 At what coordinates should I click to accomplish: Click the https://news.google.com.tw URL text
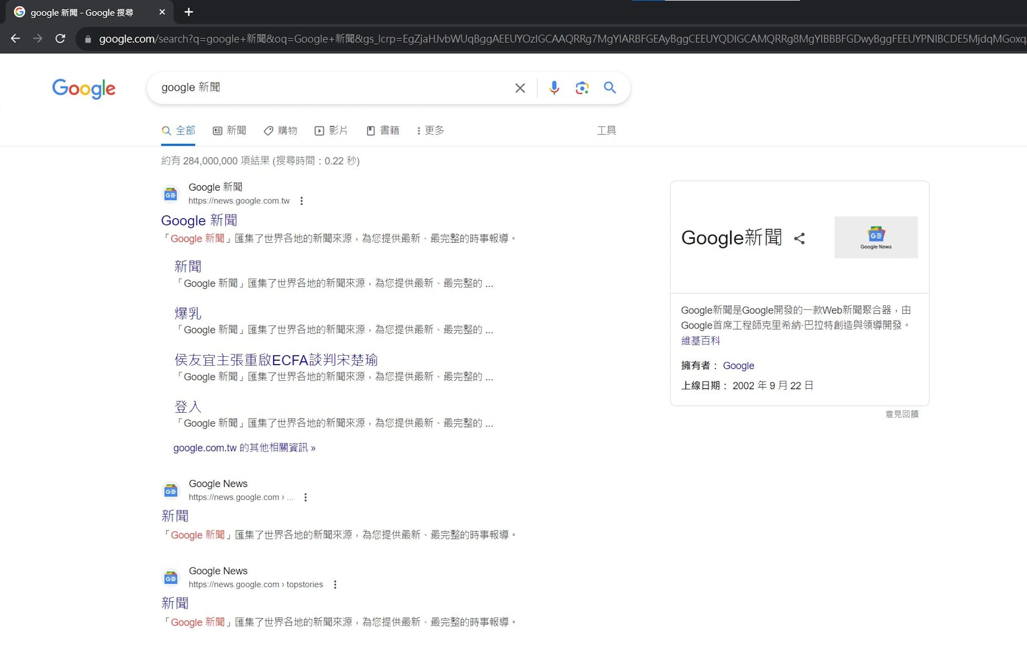click(x=239, y=201)
